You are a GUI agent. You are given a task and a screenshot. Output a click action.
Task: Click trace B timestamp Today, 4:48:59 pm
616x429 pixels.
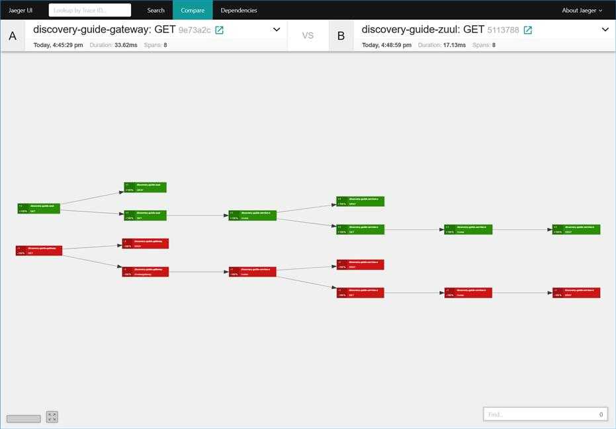click(x=386, y=45)
